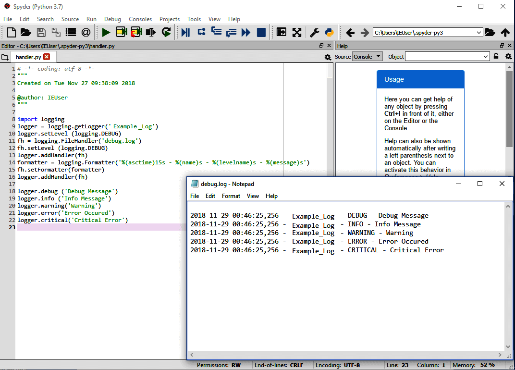Image resolution: width=515 pixels, height=370 pixels.
Task: Open Help pane options gear icon
Action: click(x=508, y=57)
